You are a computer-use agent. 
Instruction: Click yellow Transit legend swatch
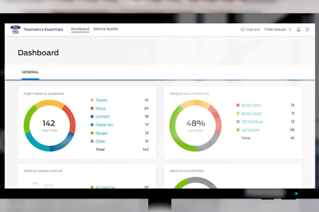point(92,100)
